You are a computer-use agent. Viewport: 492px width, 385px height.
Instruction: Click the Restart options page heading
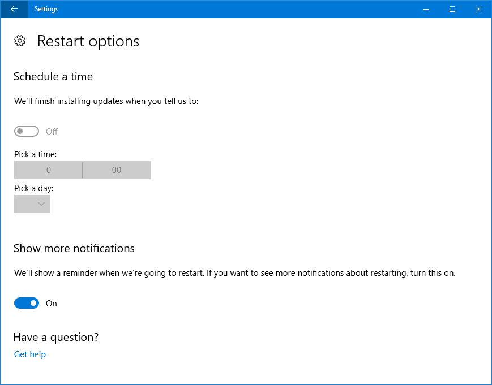point(88,41)
